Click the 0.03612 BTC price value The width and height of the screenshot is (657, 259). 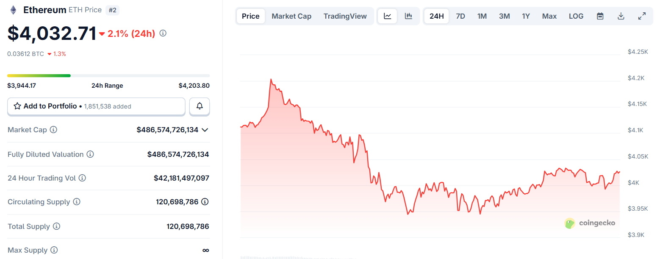pos(25,54)
